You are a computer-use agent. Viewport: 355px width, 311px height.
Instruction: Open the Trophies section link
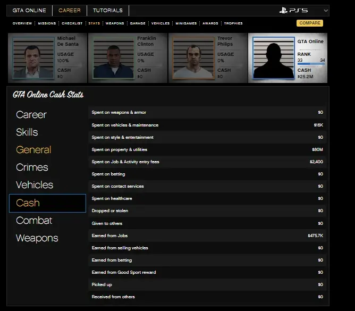(x=233, y=23)
